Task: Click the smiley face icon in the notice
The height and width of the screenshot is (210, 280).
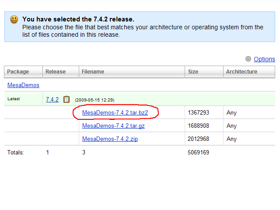Action: coord(14,19)
